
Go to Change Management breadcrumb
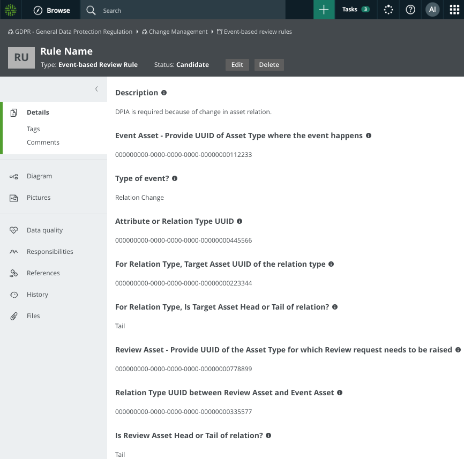click(178, 32)
